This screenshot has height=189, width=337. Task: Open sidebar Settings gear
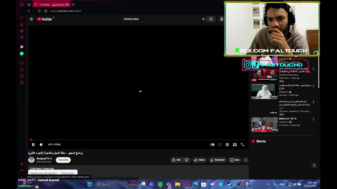tap(22, 83)
